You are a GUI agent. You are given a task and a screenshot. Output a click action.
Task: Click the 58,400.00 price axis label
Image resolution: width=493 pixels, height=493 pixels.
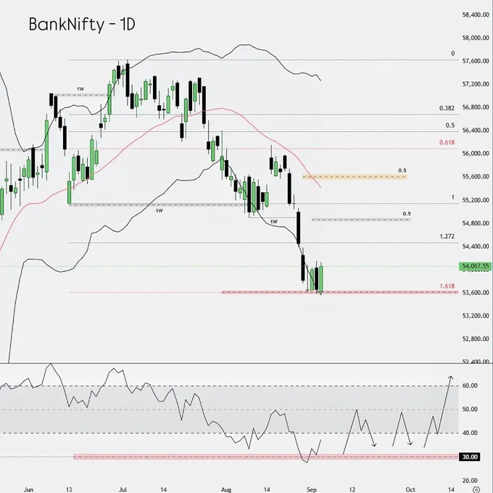(x=476, y=14)
